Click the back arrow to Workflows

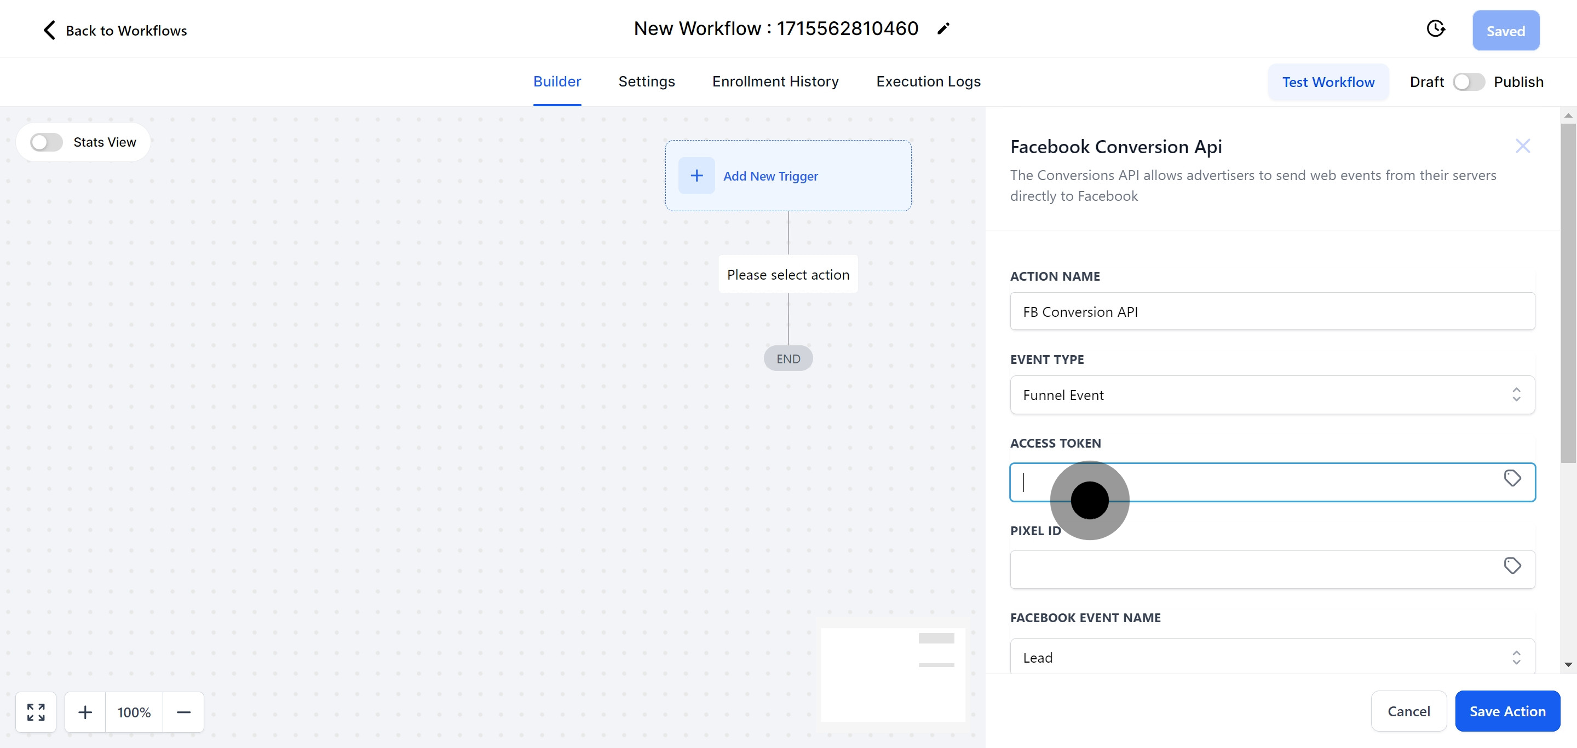(50, 30)
